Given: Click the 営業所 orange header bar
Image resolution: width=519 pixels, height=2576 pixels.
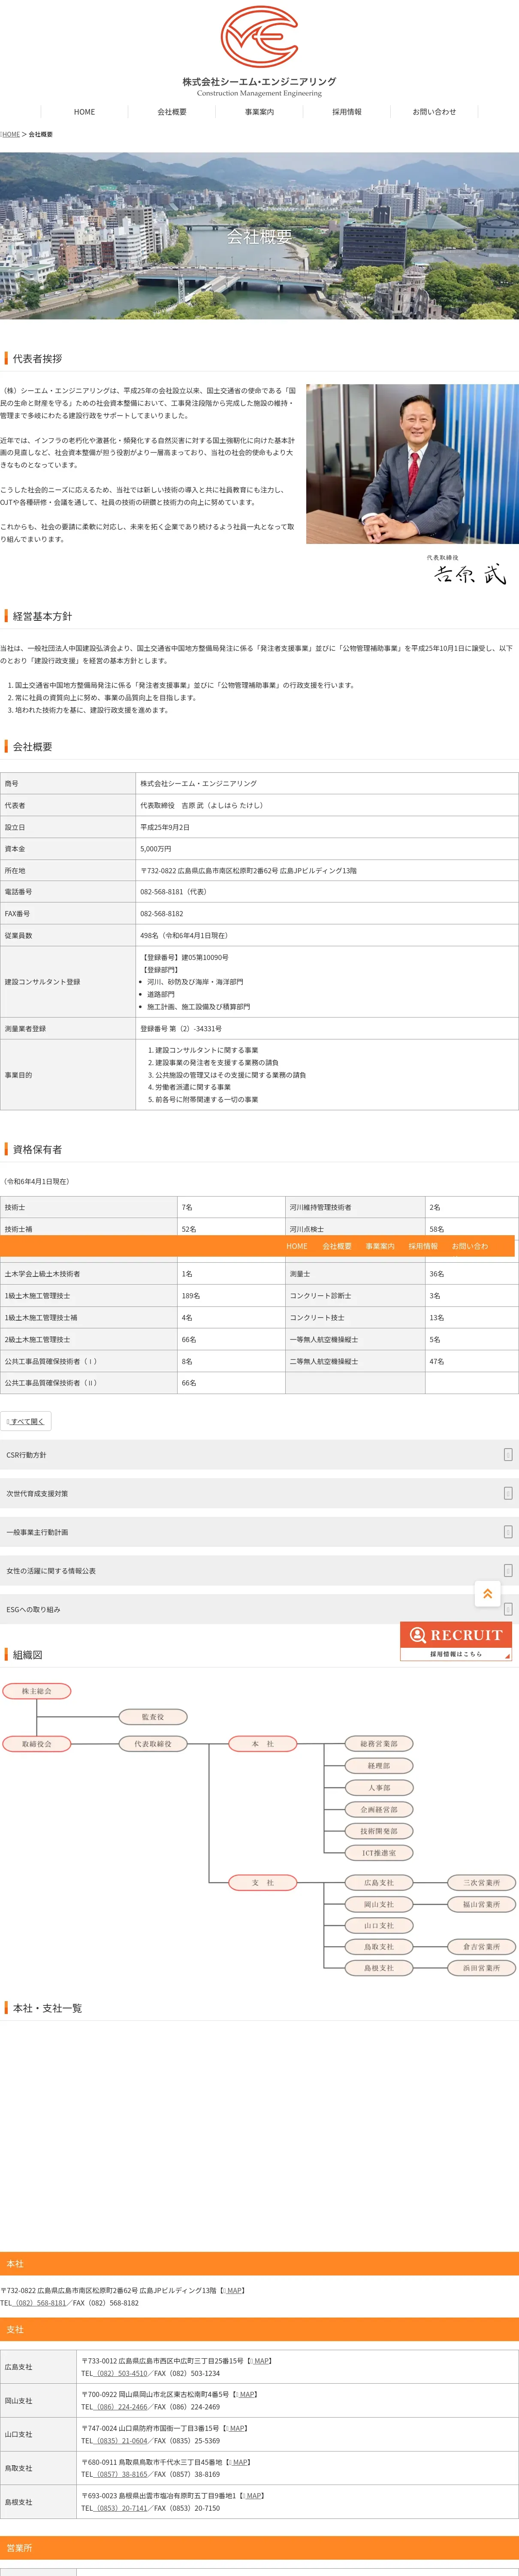Looking at the screenshot, I should click(259, 2548).
